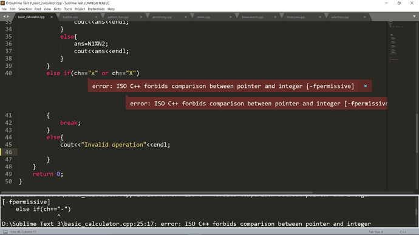Close the series.cpp tab
The image size is (419, 235).
231,17
